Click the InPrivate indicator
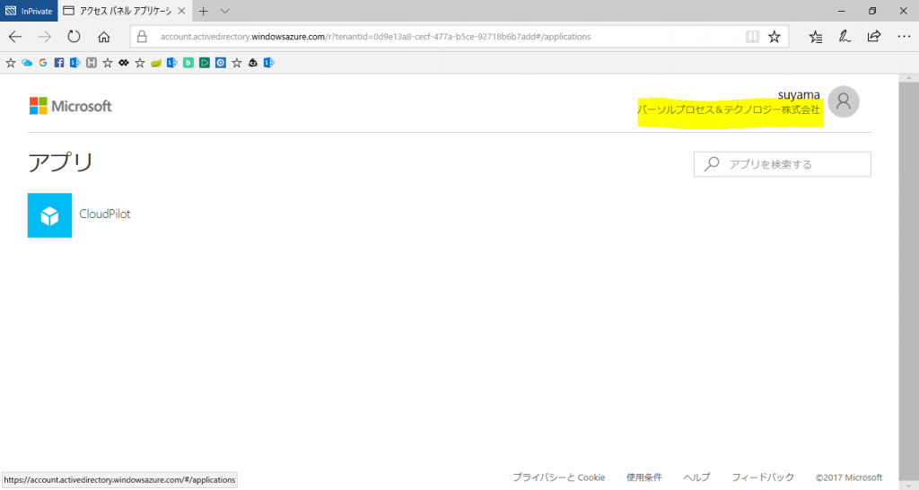Viewport: 919px width, 490px height. tap(29, 11)
